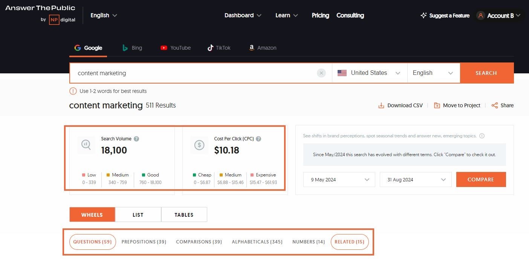Click the United States flag icon
Image resolution: width=529 pixels, height=260 pixels.
coord(342,73)
